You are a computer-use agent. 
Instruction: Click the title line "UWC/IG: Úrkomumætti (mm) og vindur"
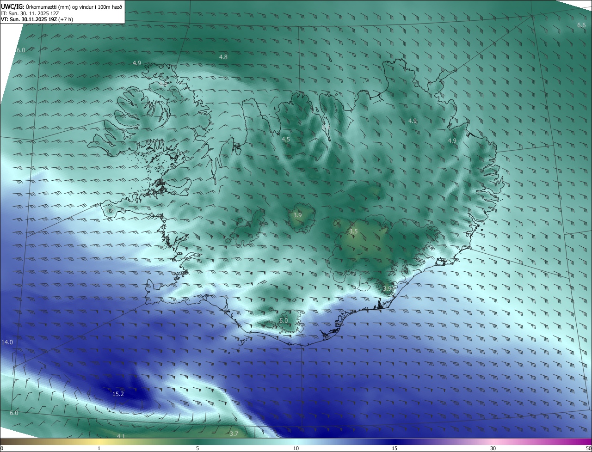point(62,6)
